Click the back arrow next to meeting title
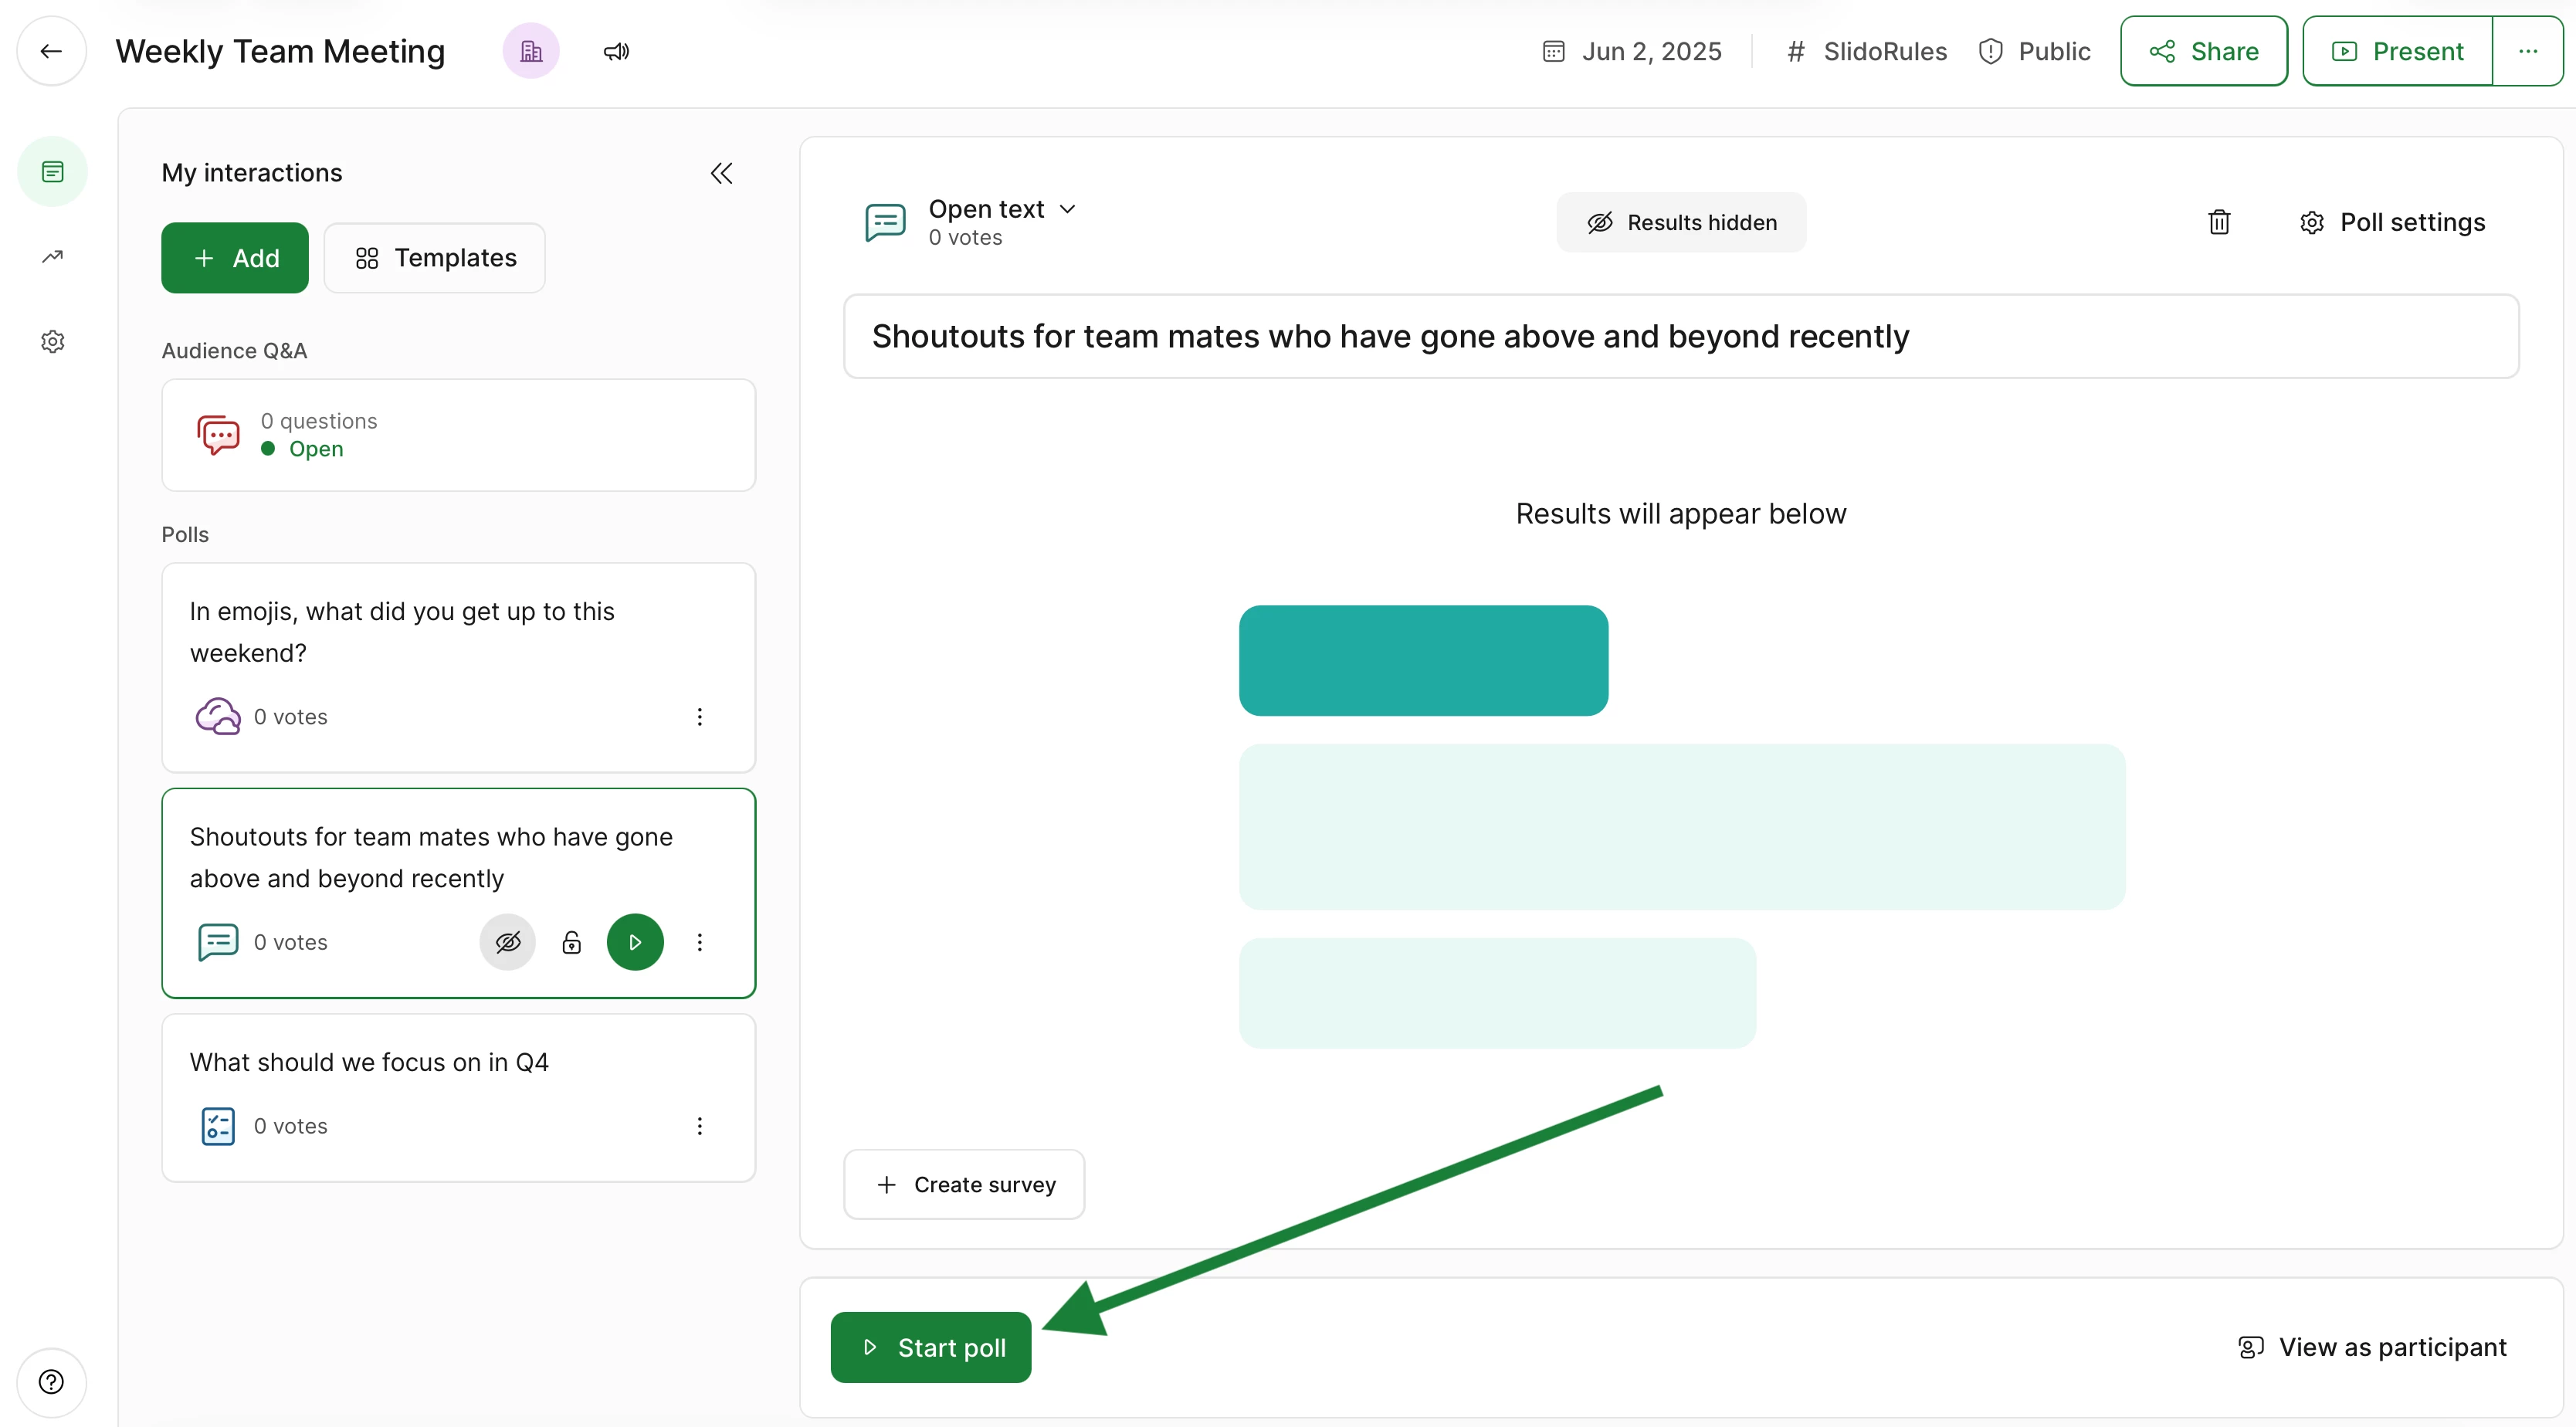This screenshot has height=1427, width=2576. coord(51,51)
